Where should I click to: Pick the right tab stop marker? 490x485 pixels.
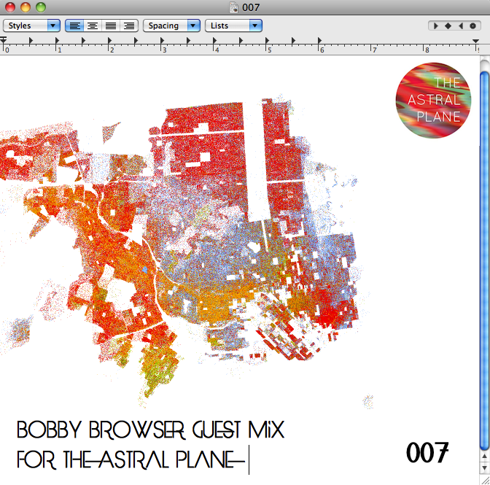pyautogui.click(x=460, y=26)
